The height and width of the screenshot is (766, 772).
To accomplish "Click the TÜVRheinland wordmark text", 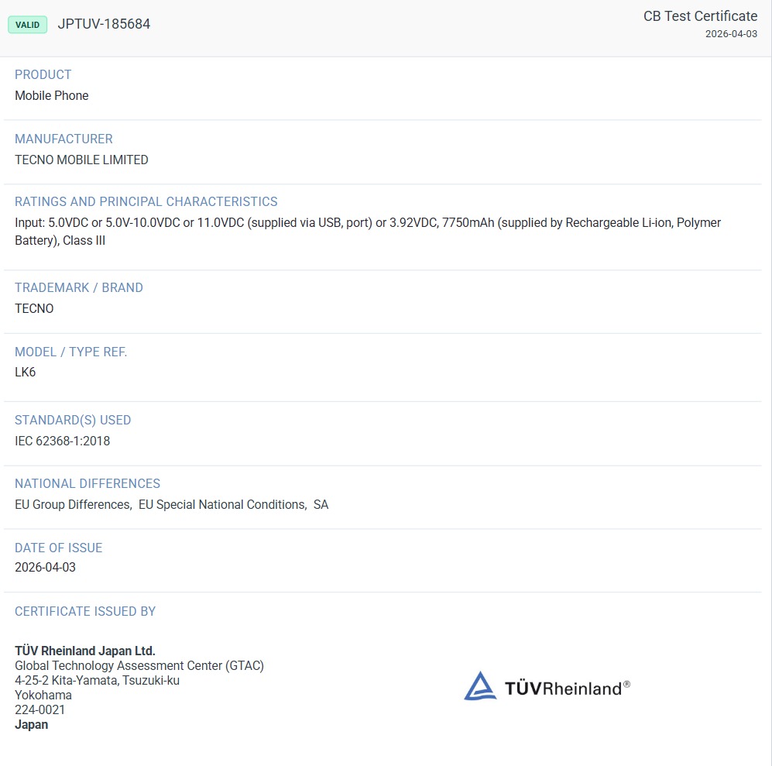I will (564, 689).
